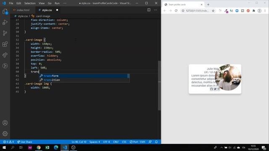Open Adobe XD from taskbar
The width and height of the screenshot is (269, 151).
pos(30,147)
